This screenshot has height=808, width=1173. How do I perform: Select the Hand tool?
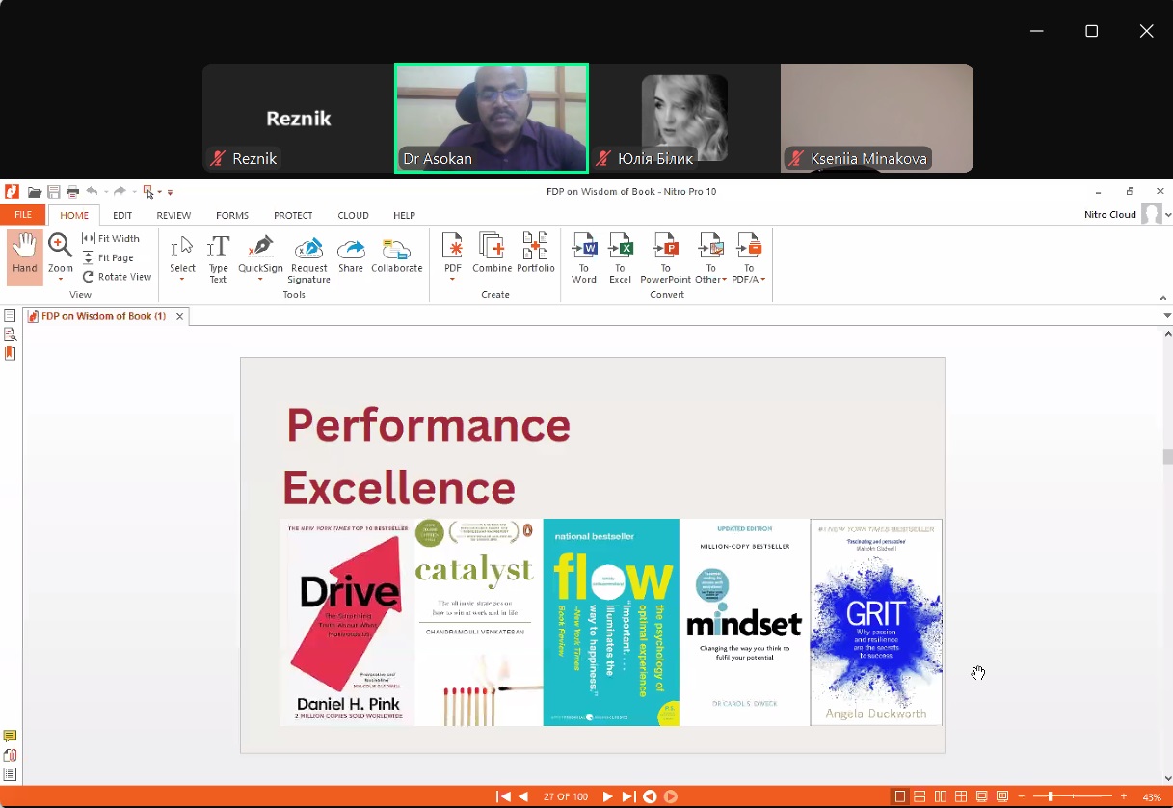[25, 257]
